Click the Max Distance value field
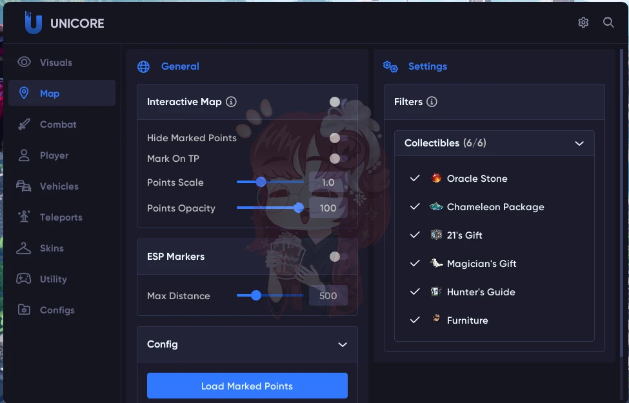The image size is (629, 403). point(328,296)
